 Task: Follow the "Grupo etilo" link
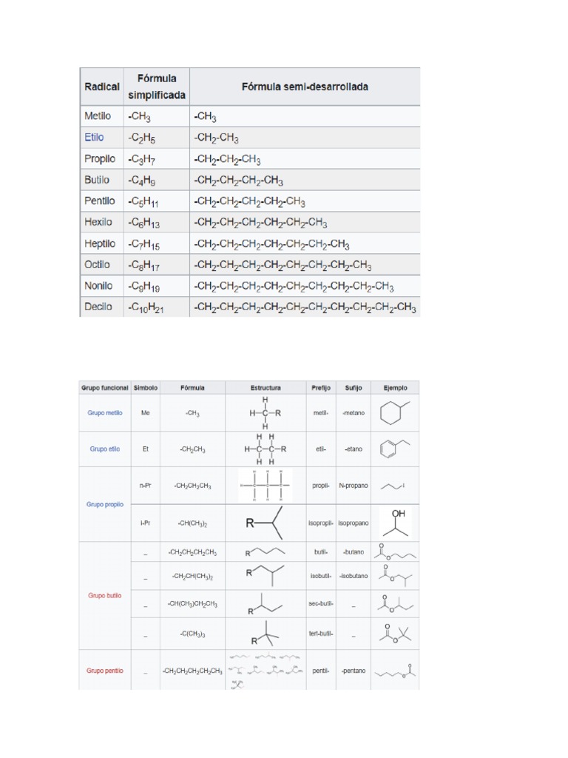[x=104, y=449]
